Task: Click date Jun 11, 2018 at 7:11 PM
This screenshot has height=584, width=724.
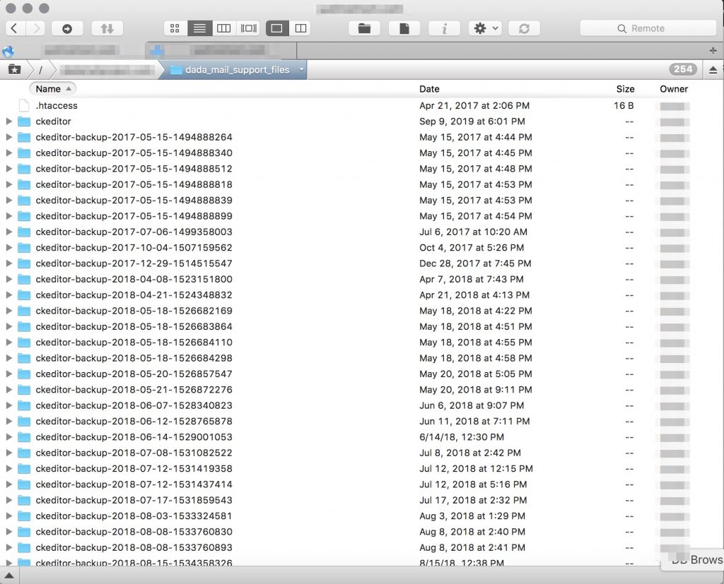Action: pos(474,421)
